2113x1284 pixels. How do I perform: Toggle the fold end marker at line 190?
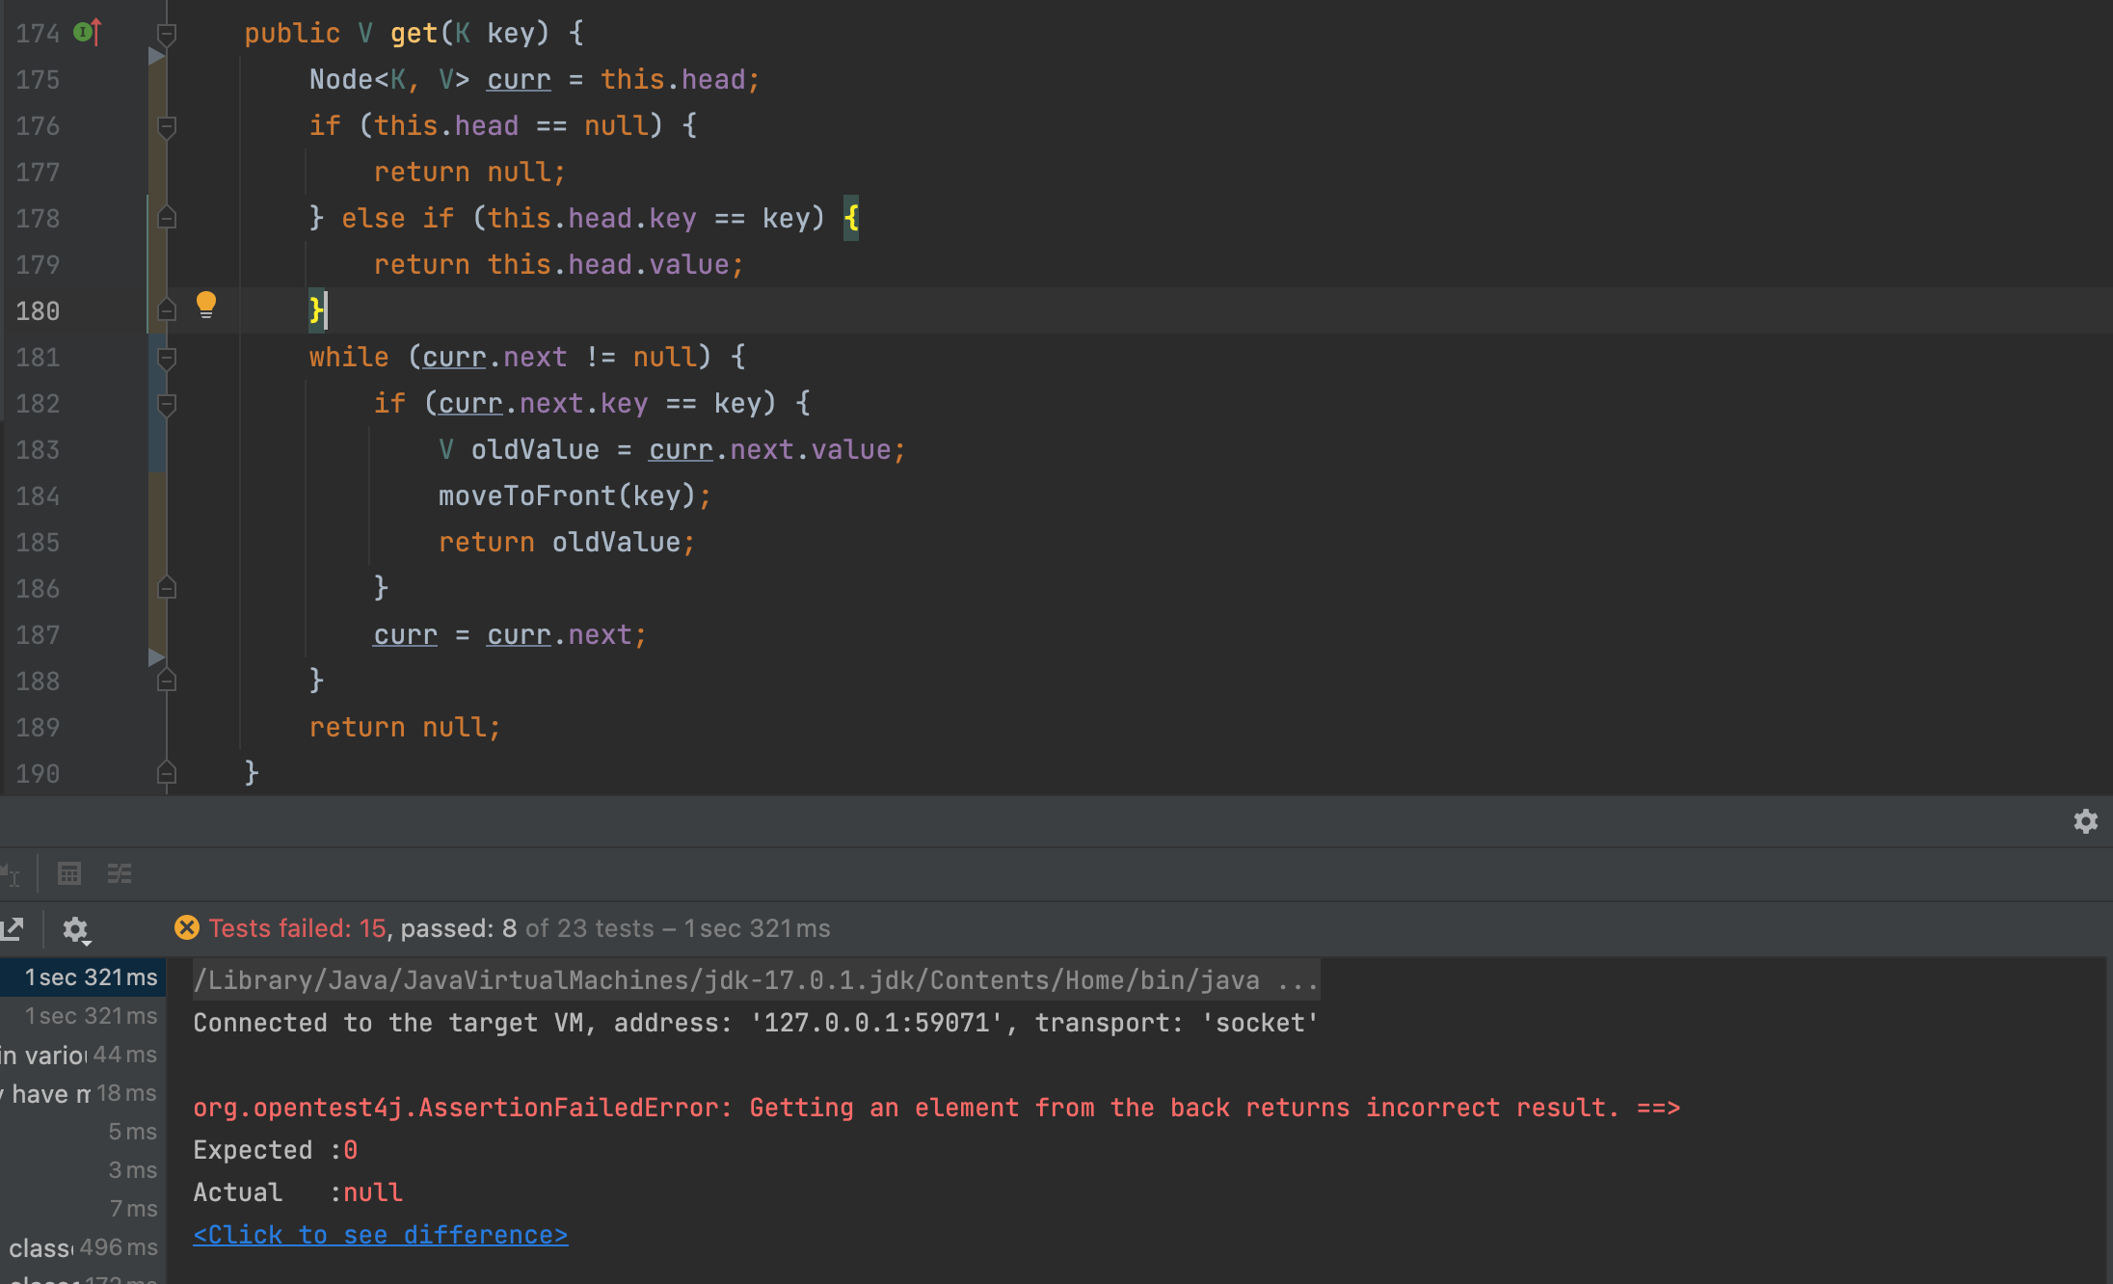[167, 773]
